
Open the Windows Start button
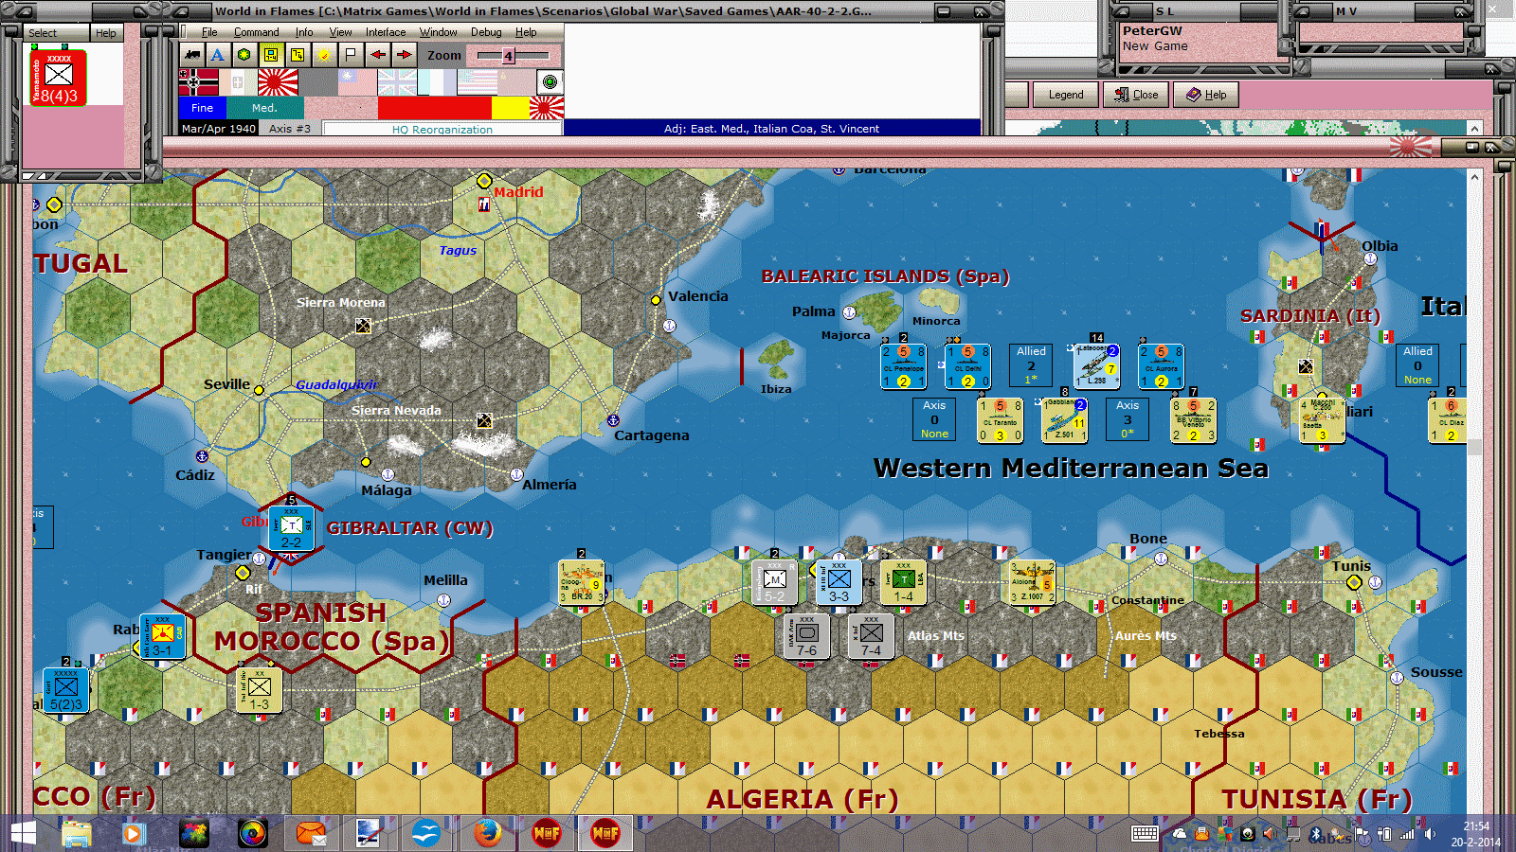coord(23,834)
